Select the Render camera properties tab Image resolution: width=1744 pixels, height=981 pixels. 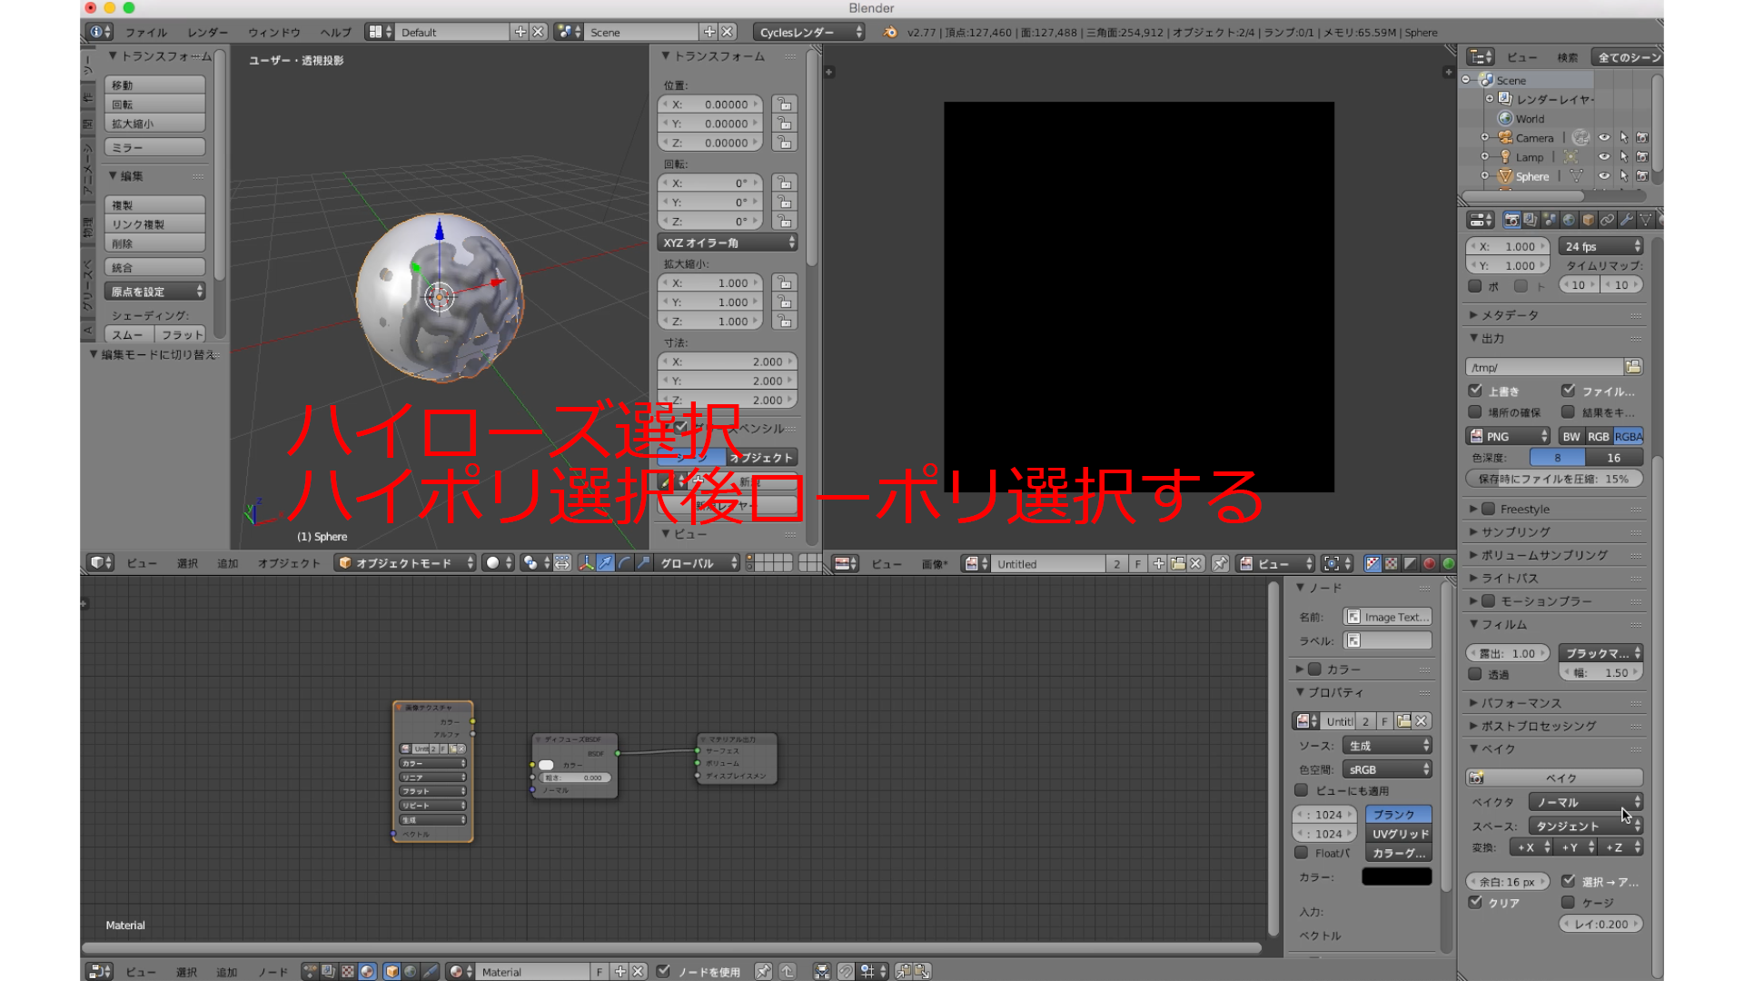1511,220
